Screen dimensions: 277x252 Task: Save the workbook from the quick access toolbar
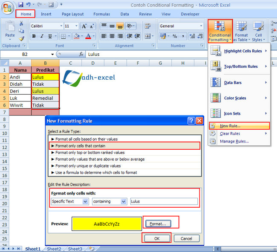point(21,5)
